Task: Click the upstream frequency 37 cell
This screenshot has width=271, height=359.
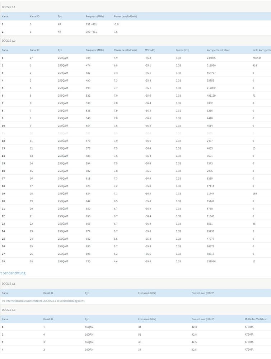Action: (140, 350)
